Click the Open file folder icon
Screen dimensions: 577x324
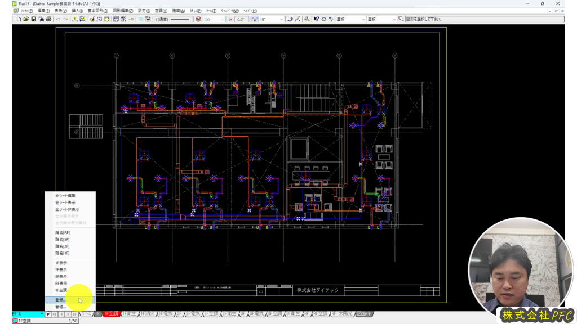26,19
